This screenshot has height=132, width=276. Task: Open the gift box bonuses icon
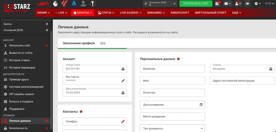[217, 4]
